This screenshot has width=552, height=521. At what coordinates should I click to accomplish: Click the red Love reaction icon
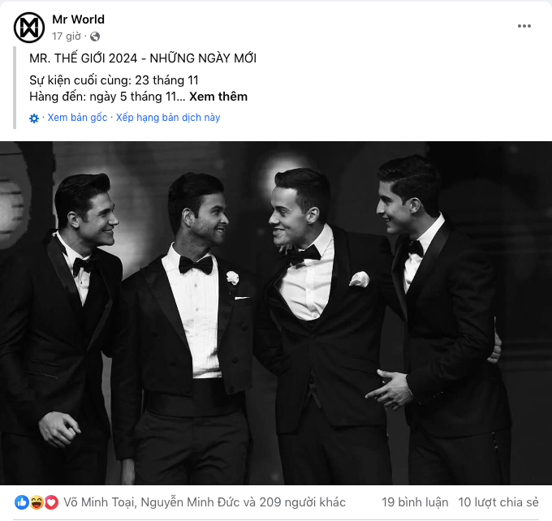(51, 502)
